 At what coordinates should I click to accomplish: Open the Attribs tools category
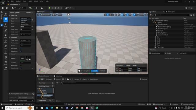pyautogui.click(x=6, y=63)
